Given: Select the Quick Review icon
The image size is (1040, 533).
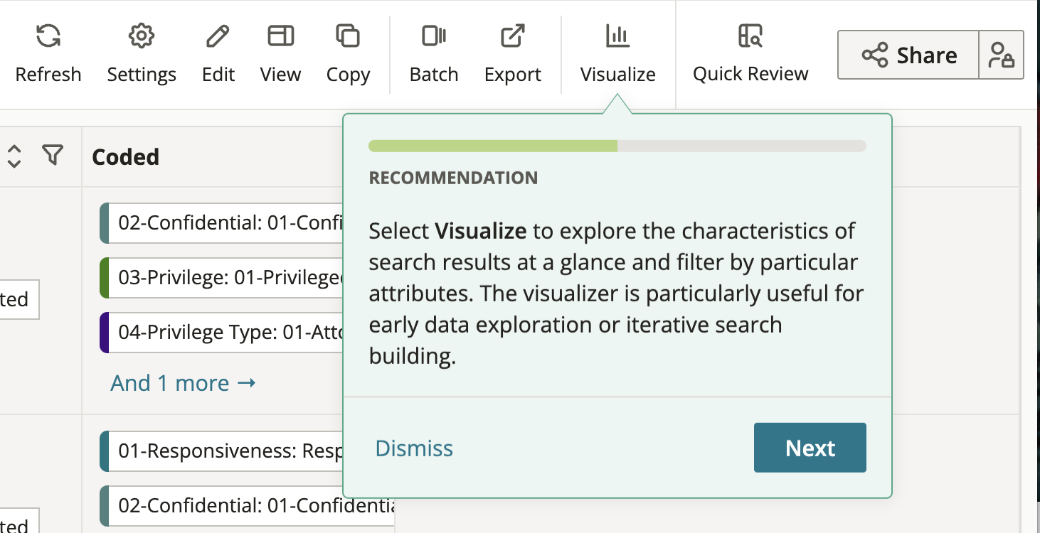Looking at the screenshot, I should 750,34.
